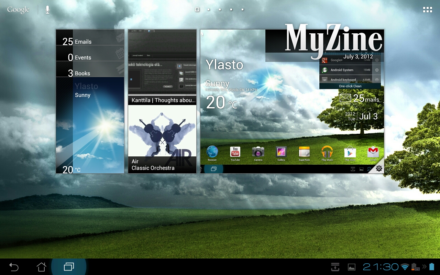Tap the Google+ icon in task list
The height and width of the screenshot is (275, 440).
coord(324,60)
